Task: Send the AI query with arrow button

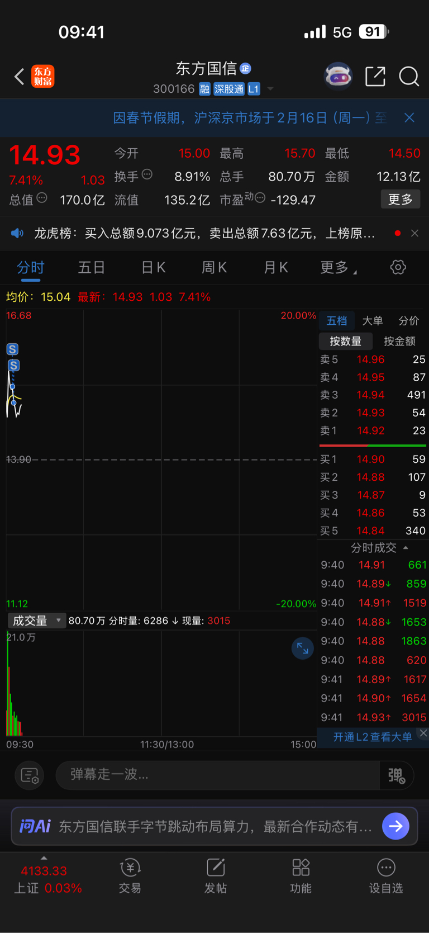Action: 396,826
